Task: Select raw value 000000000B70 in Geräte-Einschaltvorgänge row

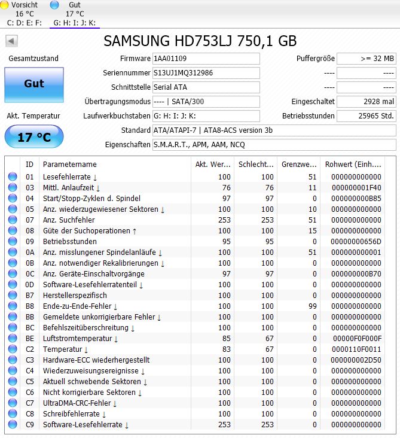Action: [356, 274]
